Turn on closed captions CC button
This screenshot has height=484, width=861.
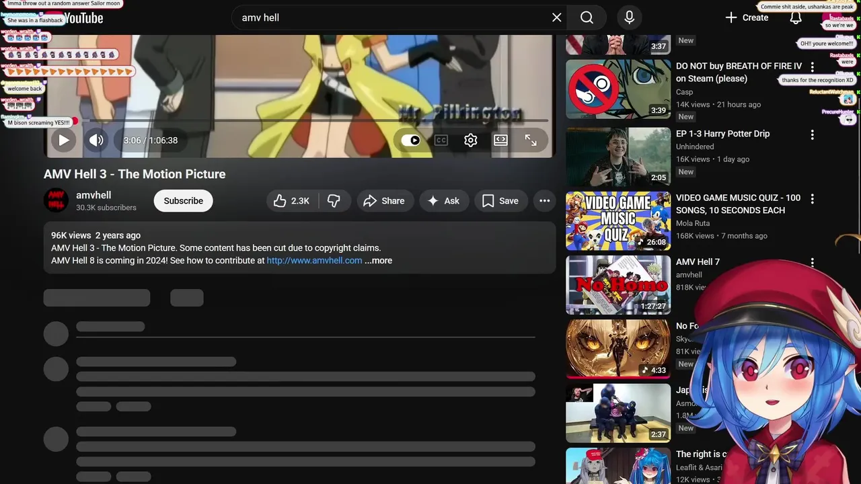coord(441,140)
